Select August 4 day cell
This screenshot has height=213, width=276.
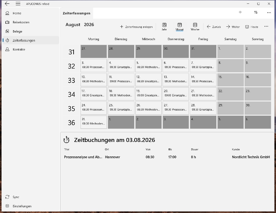121,65
